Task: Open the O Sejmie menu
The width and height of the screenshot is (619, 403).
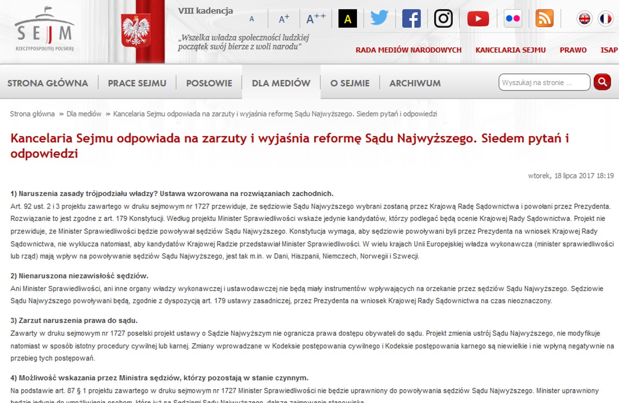Action: click(x=350, y=83)
